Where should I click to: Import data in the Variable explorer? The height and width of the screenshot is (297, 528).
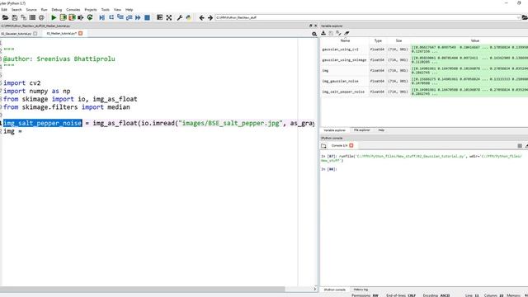(x=323, y=33)
